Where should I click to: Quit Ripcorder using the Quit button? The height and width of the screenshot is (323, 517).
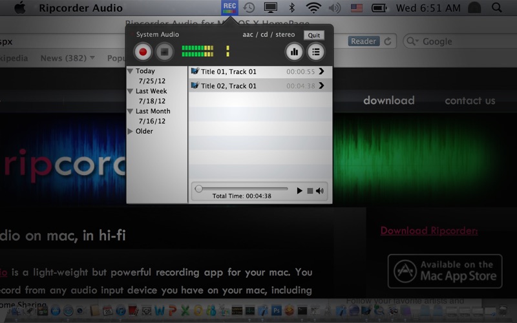tap(314, 36)
